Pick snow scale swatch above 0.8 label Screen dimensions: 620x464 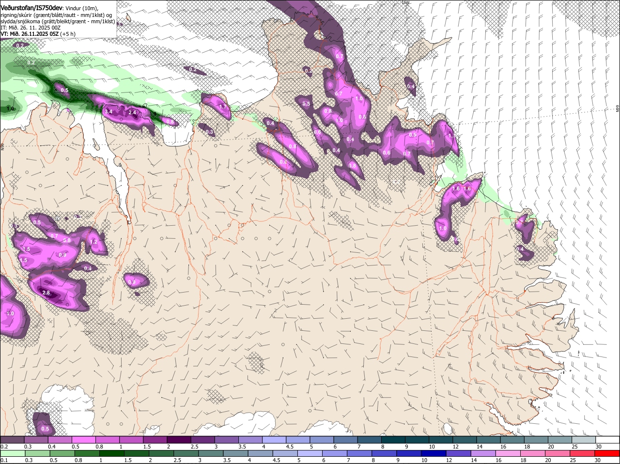107,439
